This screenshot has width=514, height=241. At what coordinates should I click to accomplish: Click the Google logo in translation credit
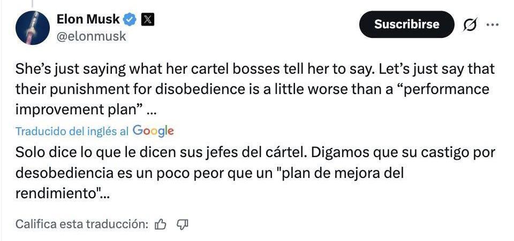pos(153,130)
